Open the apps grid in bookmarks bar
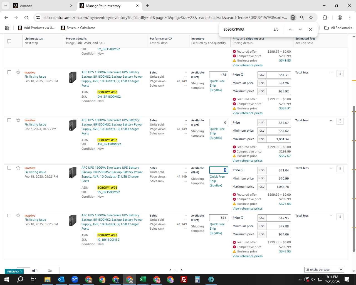Image resolution: width=356 pixels, height=285 pixels. pyautogui.click(x=7, y=28)
